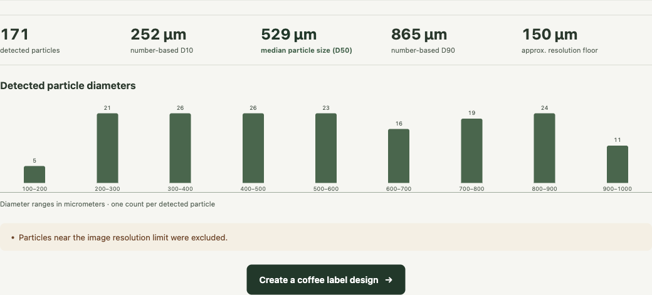Click the 171 detected particles value
This screenshot has width=652, height=295.
14,35
